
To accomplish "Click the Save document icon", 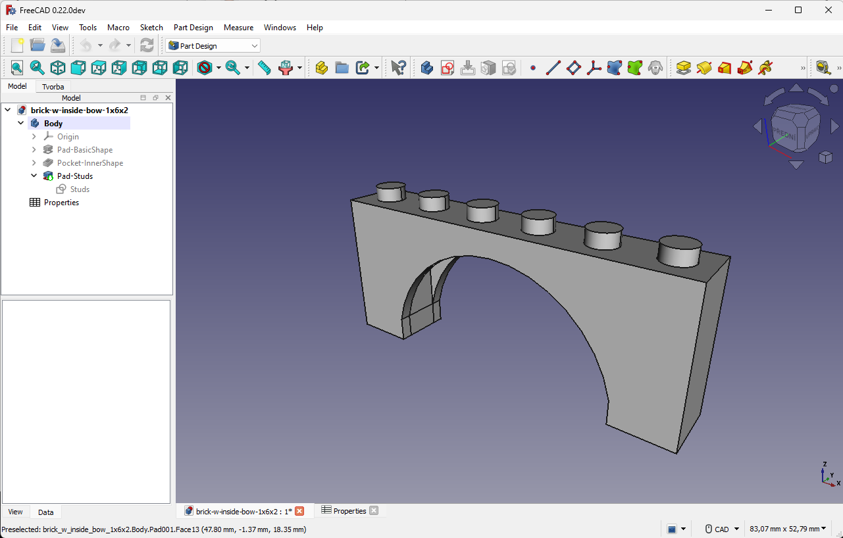I will tap(58, 45).
